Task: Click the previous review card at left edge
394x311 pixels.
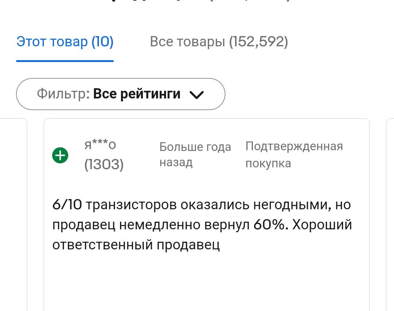Action: pos(13,215)
